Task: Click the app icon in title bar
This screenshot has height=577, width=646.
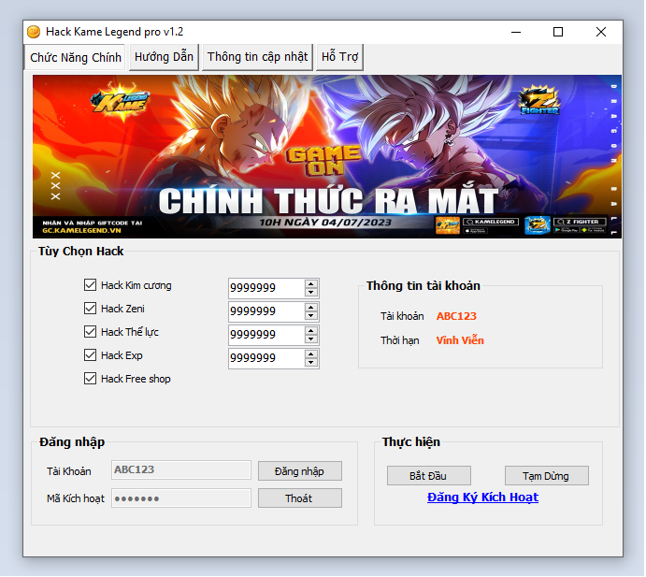Action: point(34,32)
